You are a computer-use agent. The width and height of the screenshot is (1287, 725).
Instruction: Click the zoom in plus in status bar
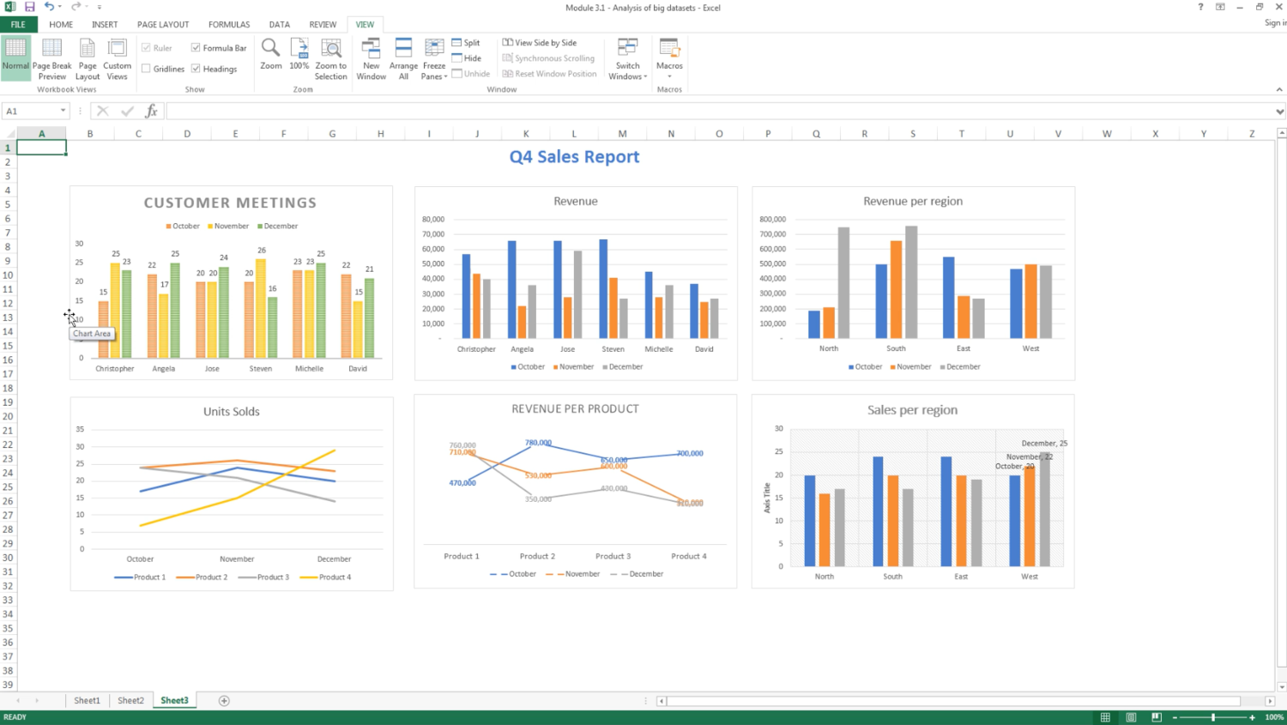[1253, 717]
